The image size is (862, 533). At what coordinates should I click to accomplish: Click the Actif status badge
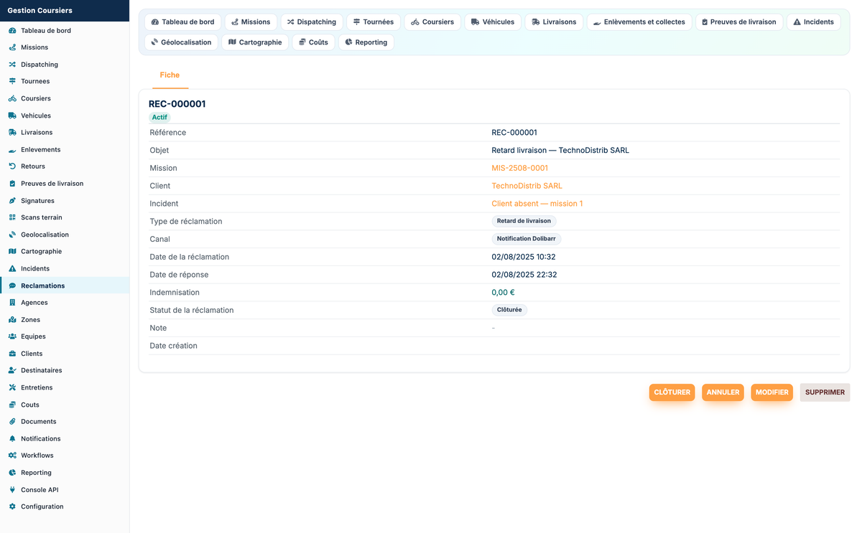click(159, 117)
